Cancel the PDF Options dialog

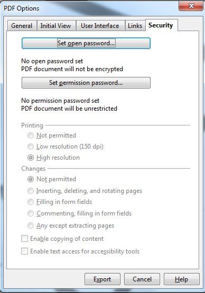(x=142, y=279)
